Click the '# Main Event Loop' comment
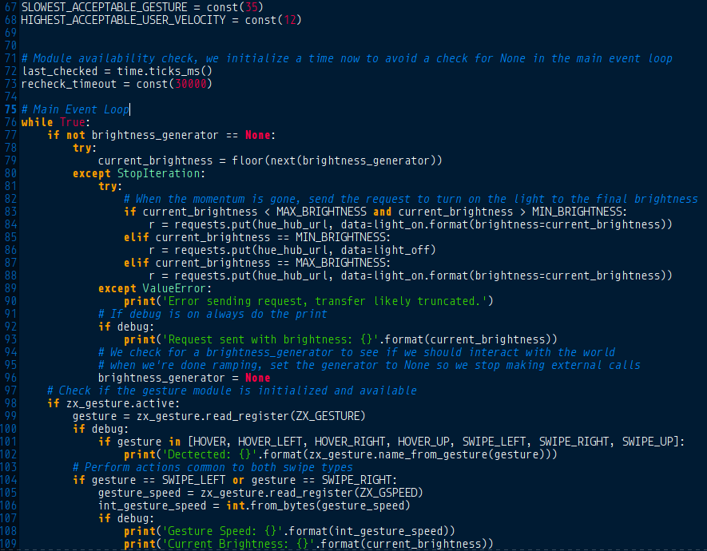This screenshot has width=707, height=551. click(75, 109)
